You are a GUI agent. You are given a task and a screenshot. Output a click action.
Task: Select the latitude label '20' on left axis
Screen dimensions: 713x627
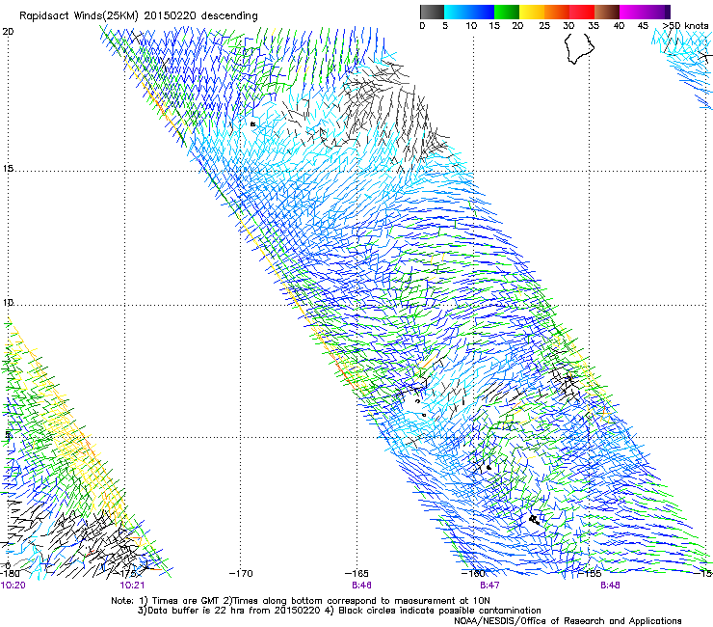click(8, 32)
